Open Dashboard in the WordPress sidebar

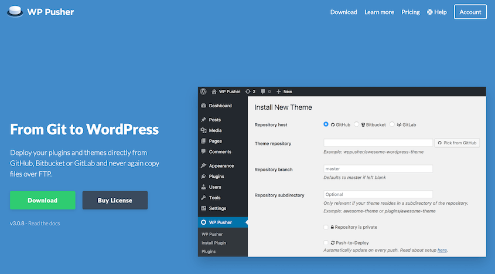pyautogui.click(x=220, y=106)
